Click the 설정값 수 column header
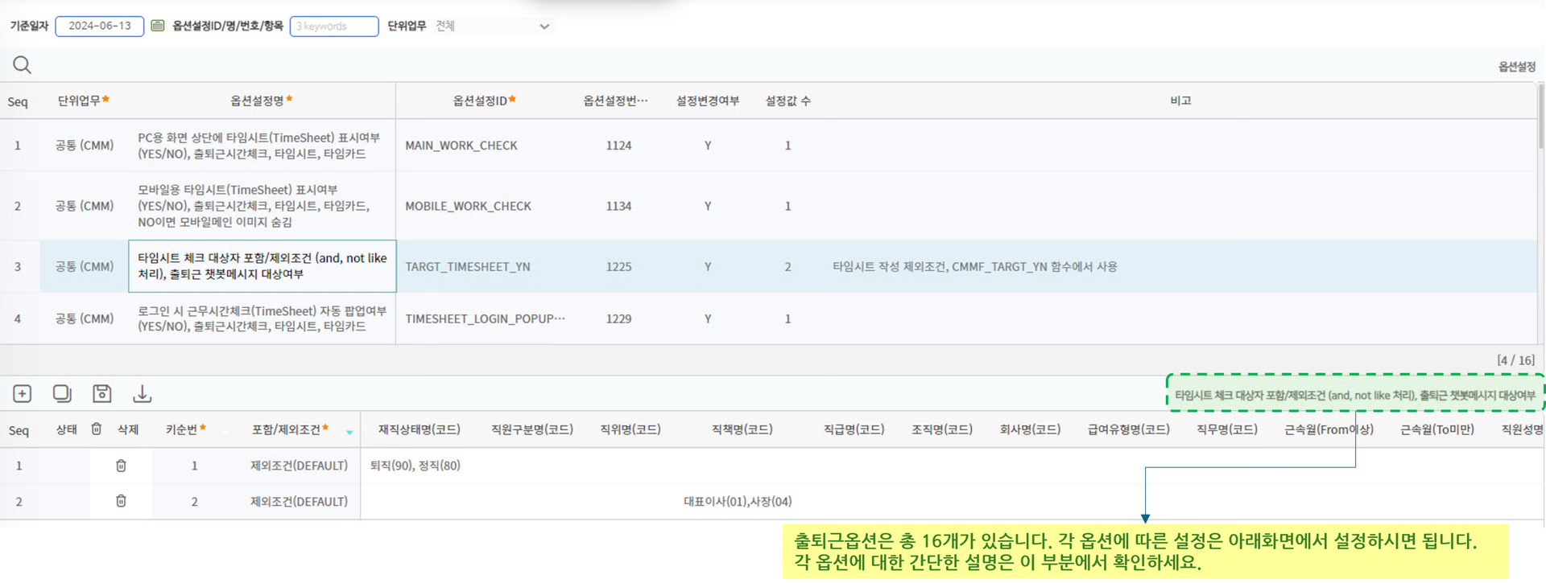This screenshot has height=583, width=1546. tap(787, 101)
